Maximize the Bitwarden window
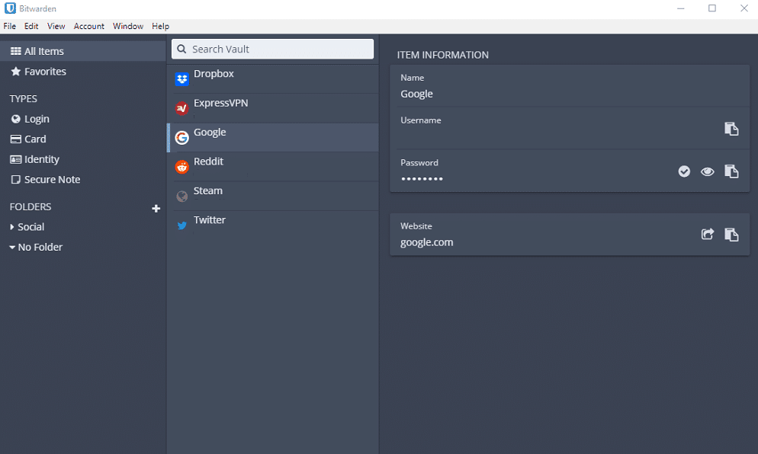Viewport: 758px width, 454px height. coord(712,8)
